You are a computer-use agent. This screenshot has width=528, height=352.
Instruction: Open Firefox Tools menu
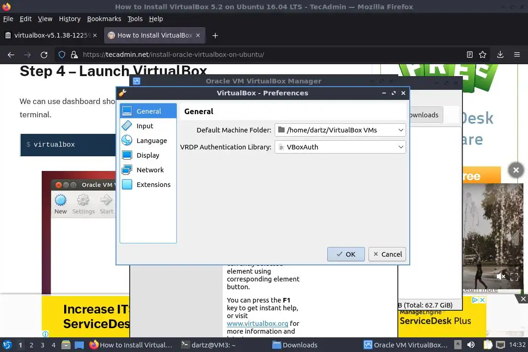(x=135, y=19)
